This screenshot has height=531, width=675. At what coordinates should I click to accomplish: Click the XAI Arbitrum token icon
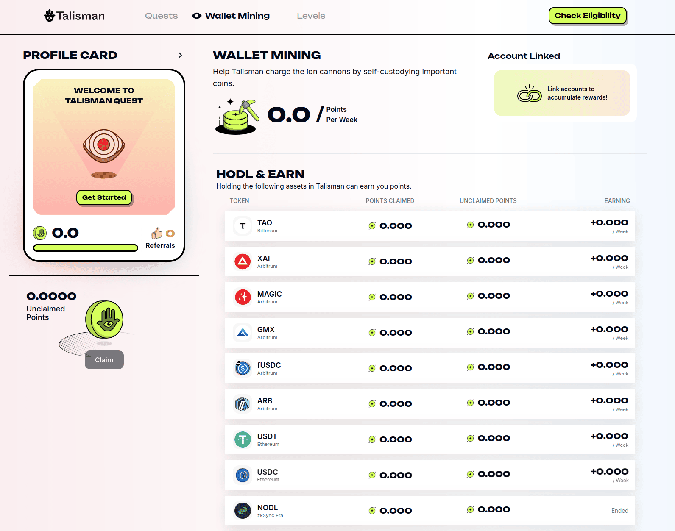(x=243, y=261)
